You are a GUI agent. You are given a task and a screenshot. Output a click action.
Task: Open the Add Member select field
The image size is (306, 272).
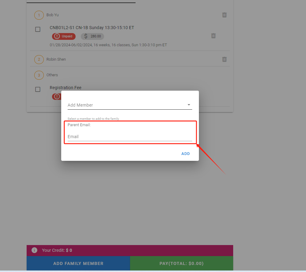click(x=125, y=105)
